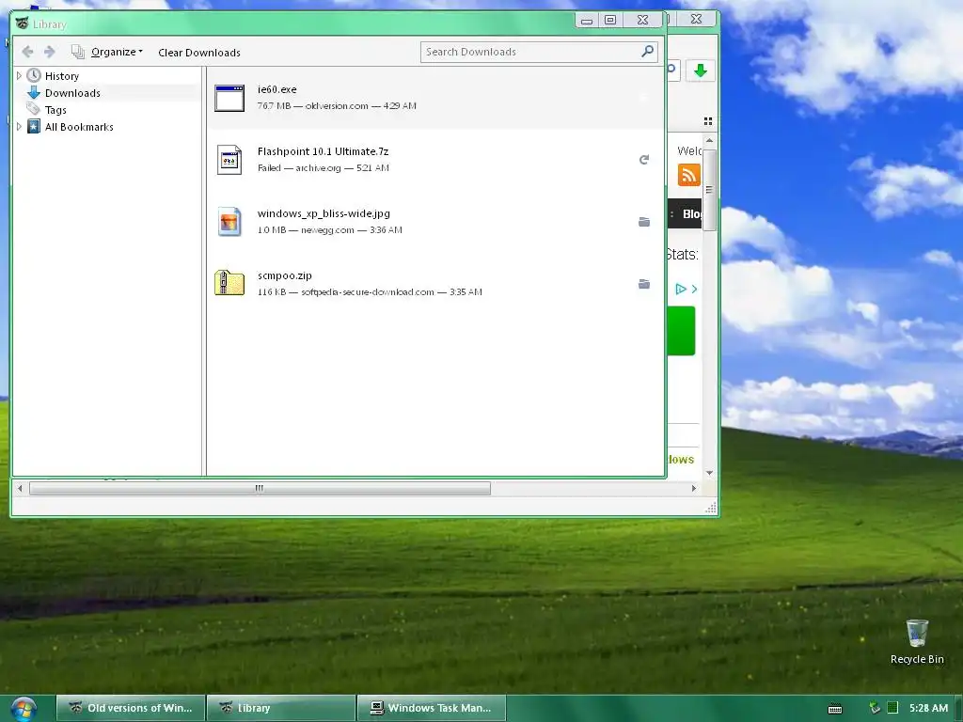
Task: Expand the History tree node
Action: click(x=19, y=75)
